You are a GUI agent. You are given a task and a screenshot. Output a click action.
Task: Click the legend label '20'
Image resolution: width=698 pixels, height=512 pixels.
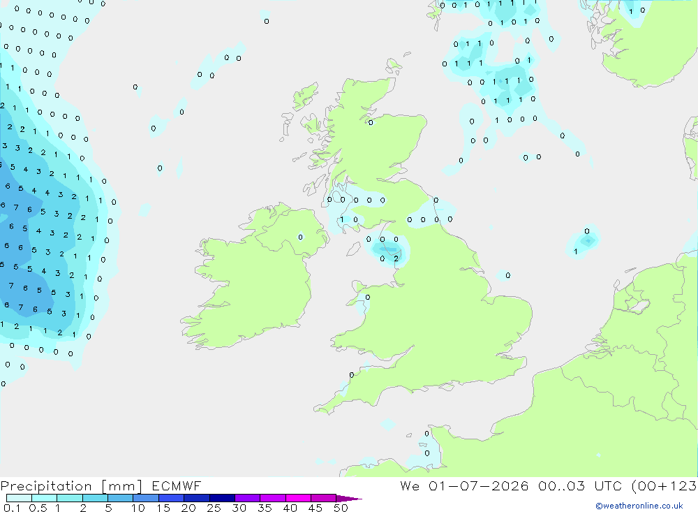(188, 508)
